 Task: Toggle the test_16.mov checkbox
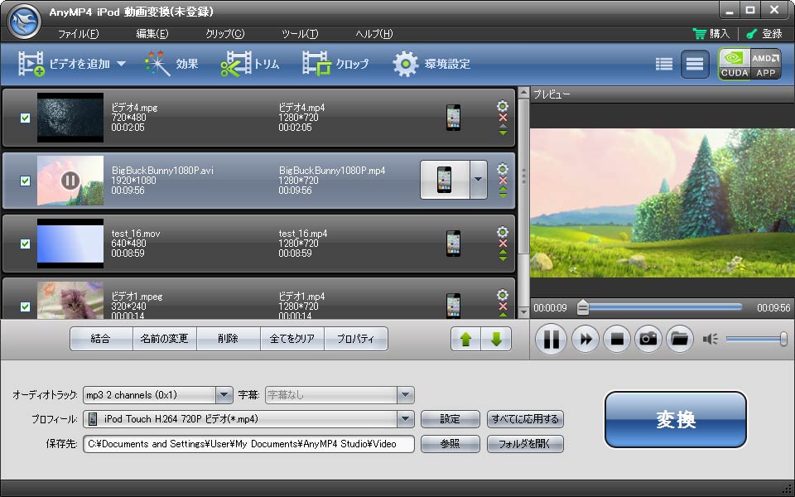[25, 244]
